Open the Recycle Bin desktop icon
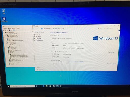The width and height of the screenshot is (130, 97). (x=4, y=11)
